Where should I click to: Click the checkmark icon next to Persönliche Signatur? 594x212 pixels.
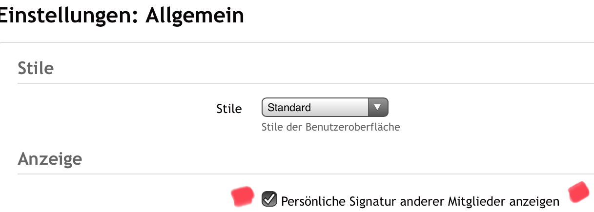pos(269,199)
